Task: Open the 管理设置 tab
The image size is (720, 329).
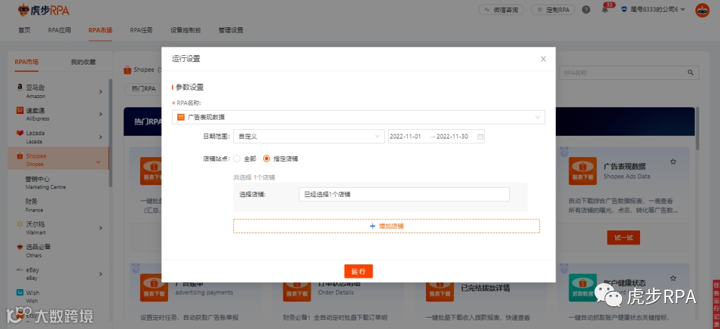Action: pyautogui.click(x=231, y=30)
